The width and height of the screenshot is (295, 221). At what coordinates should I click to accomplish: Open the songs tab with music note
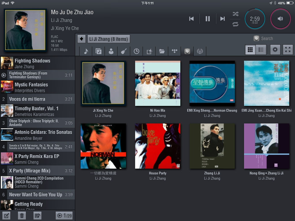86,51
